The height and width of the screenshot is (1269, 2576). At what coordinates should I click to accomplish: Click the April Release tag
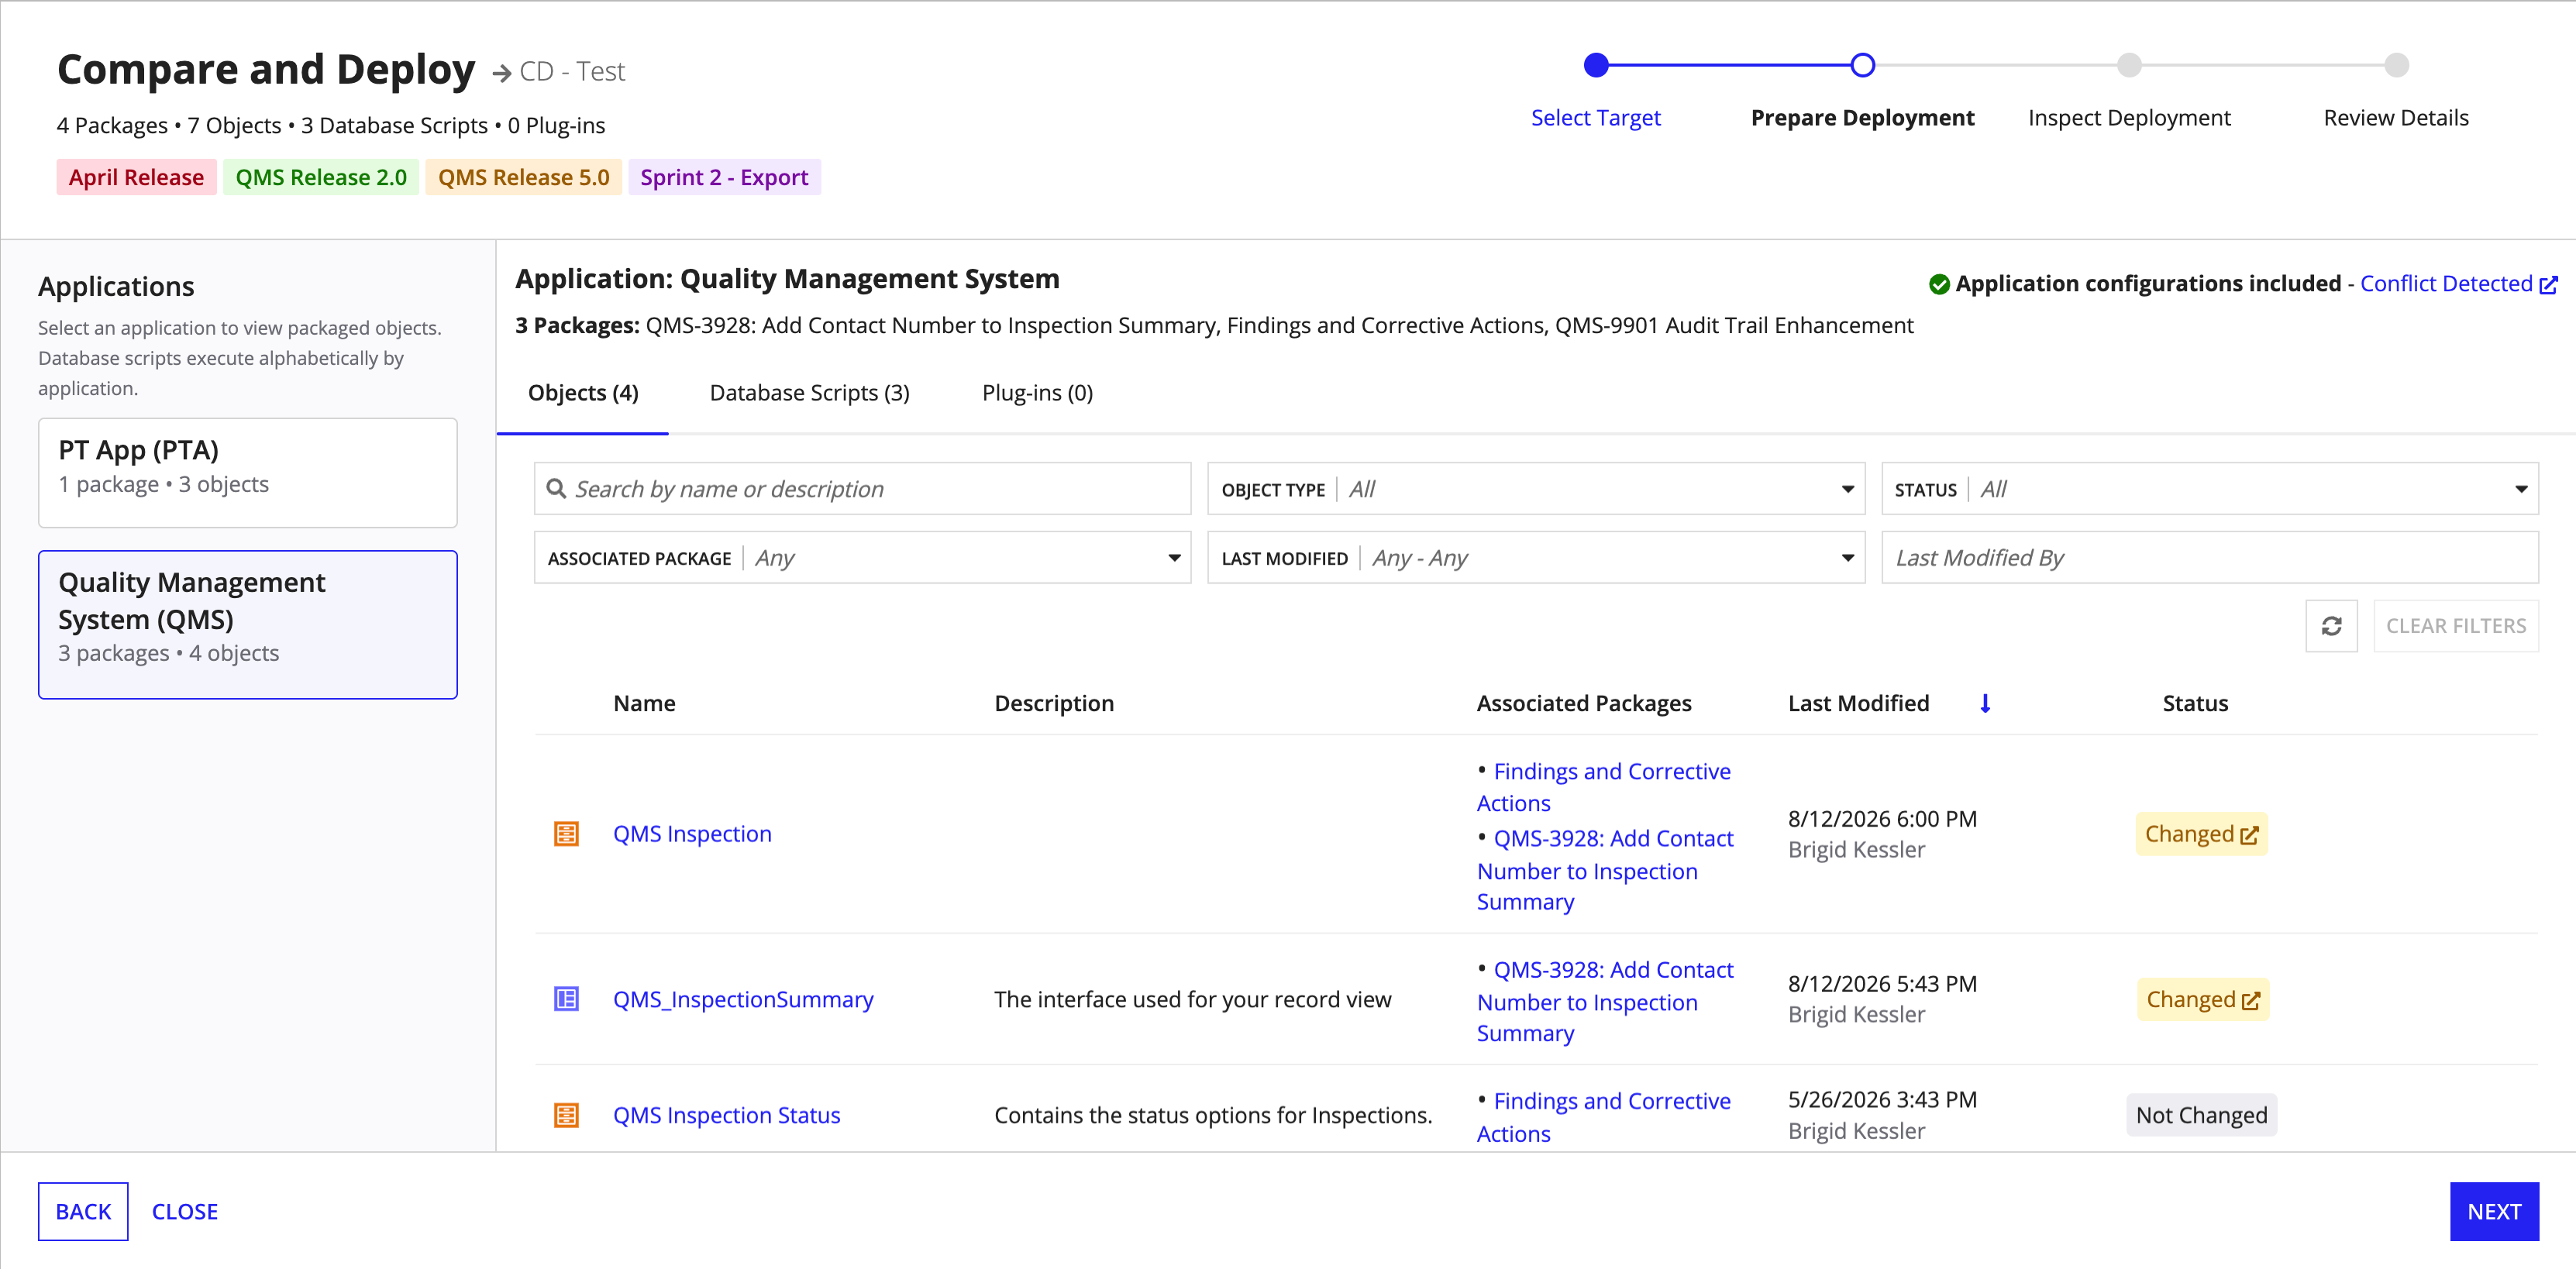click(136, 177)
